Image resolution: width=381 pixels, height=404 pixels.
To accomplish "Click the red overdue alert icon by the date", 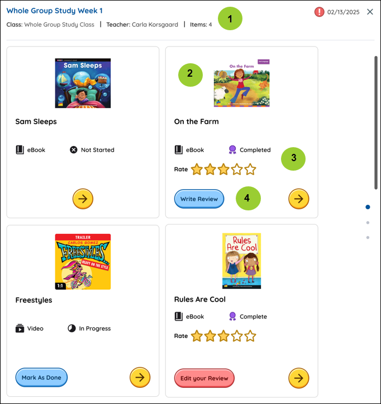I will (319, 12).
